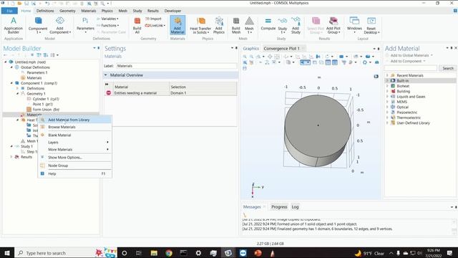
Task: Click the Domain 1 selection cell
Action: pyautogui.click(x=203, y=93)
